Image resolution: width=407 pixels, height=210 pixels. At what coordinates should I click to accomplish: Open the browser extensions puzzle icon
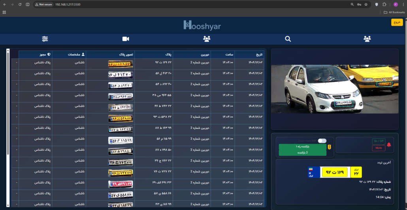[384, 4]
